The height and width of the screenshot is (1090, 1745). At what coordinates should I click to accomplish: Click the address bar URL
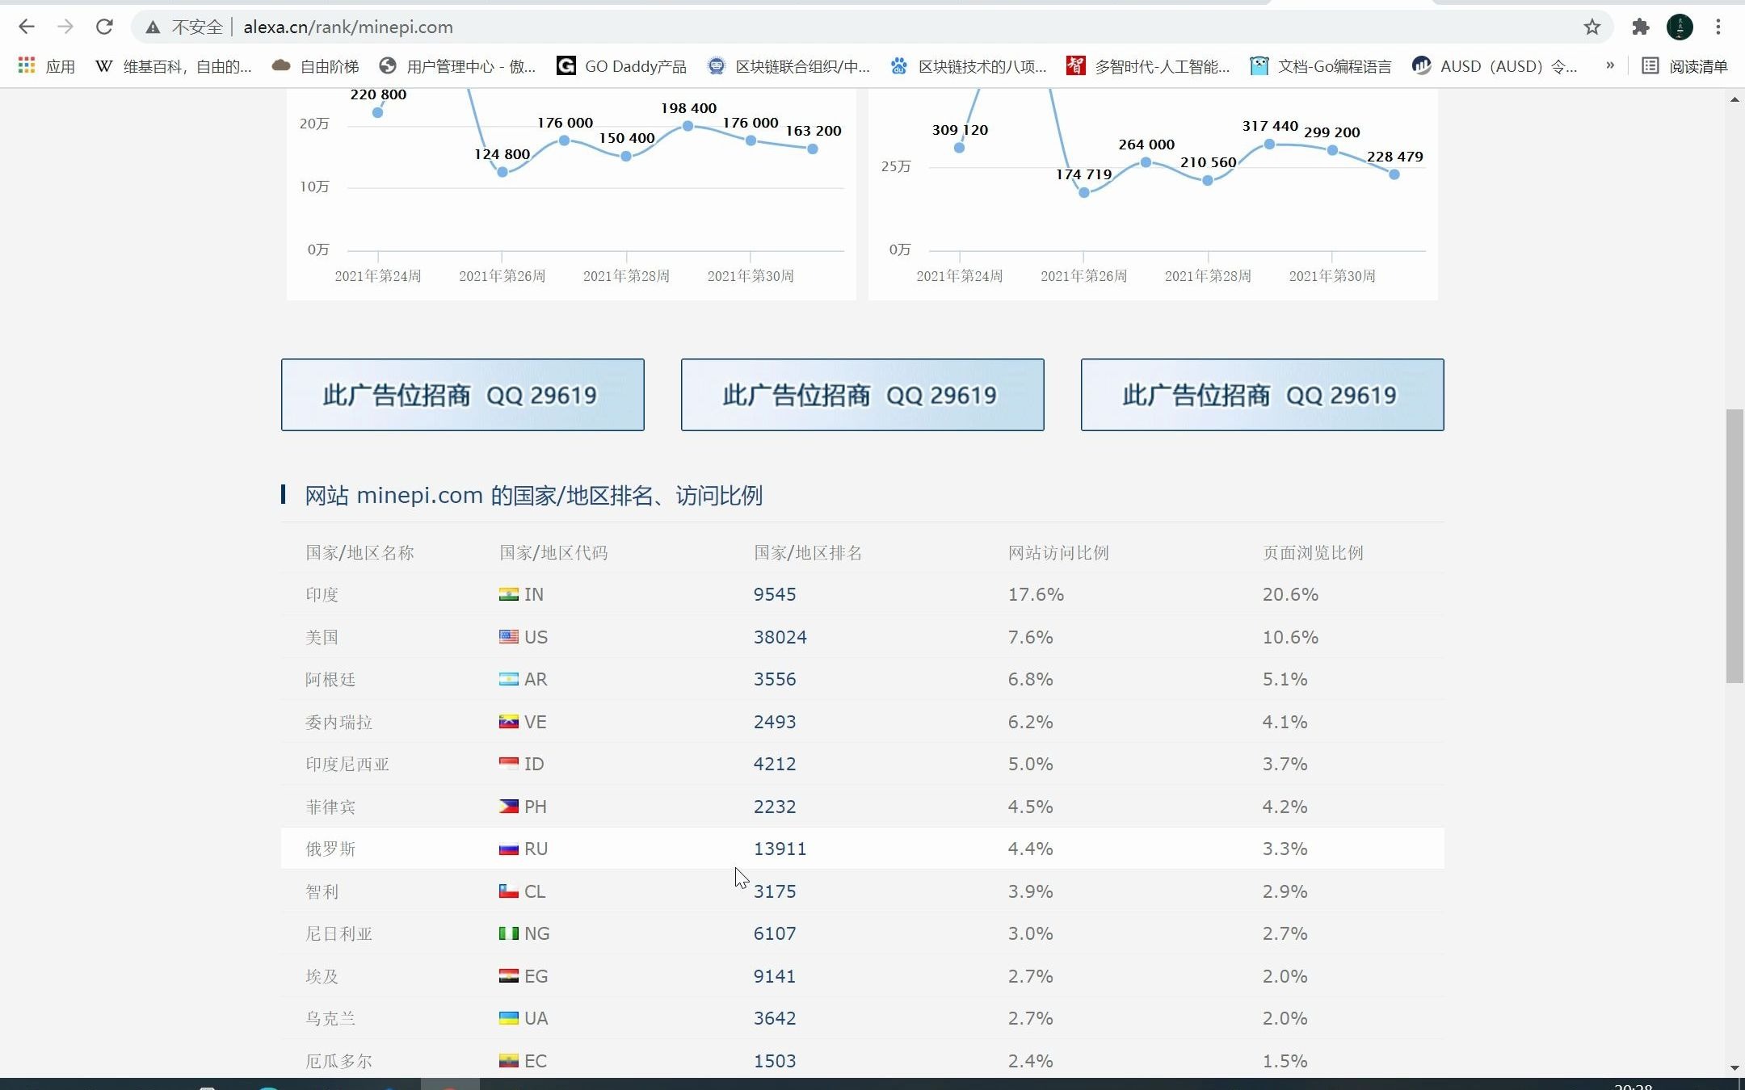pyautogui.click(x=348, y=27)
